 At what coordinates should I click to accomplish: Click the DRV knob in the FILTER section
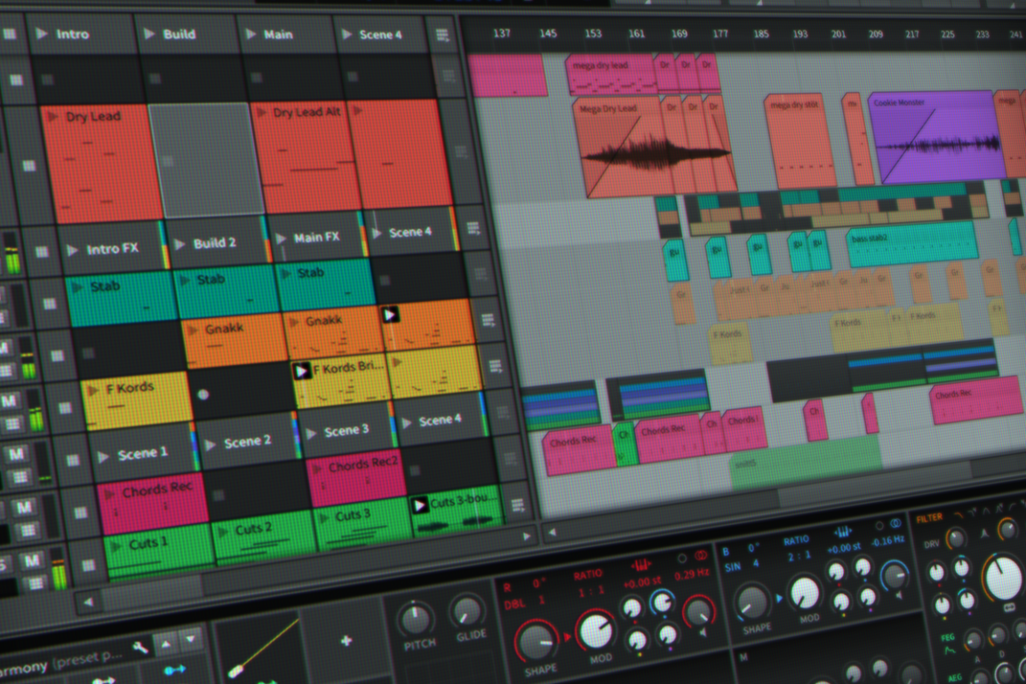(956, 537)
